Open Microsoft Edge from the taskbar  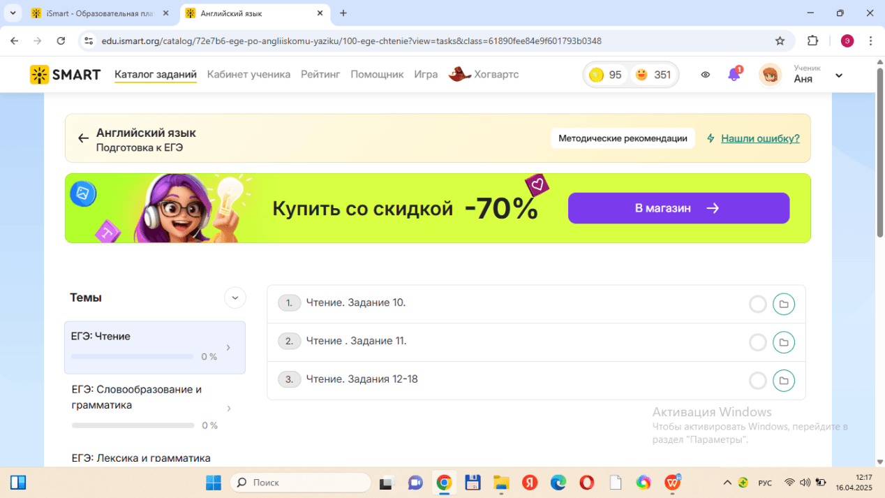(558, 483)
